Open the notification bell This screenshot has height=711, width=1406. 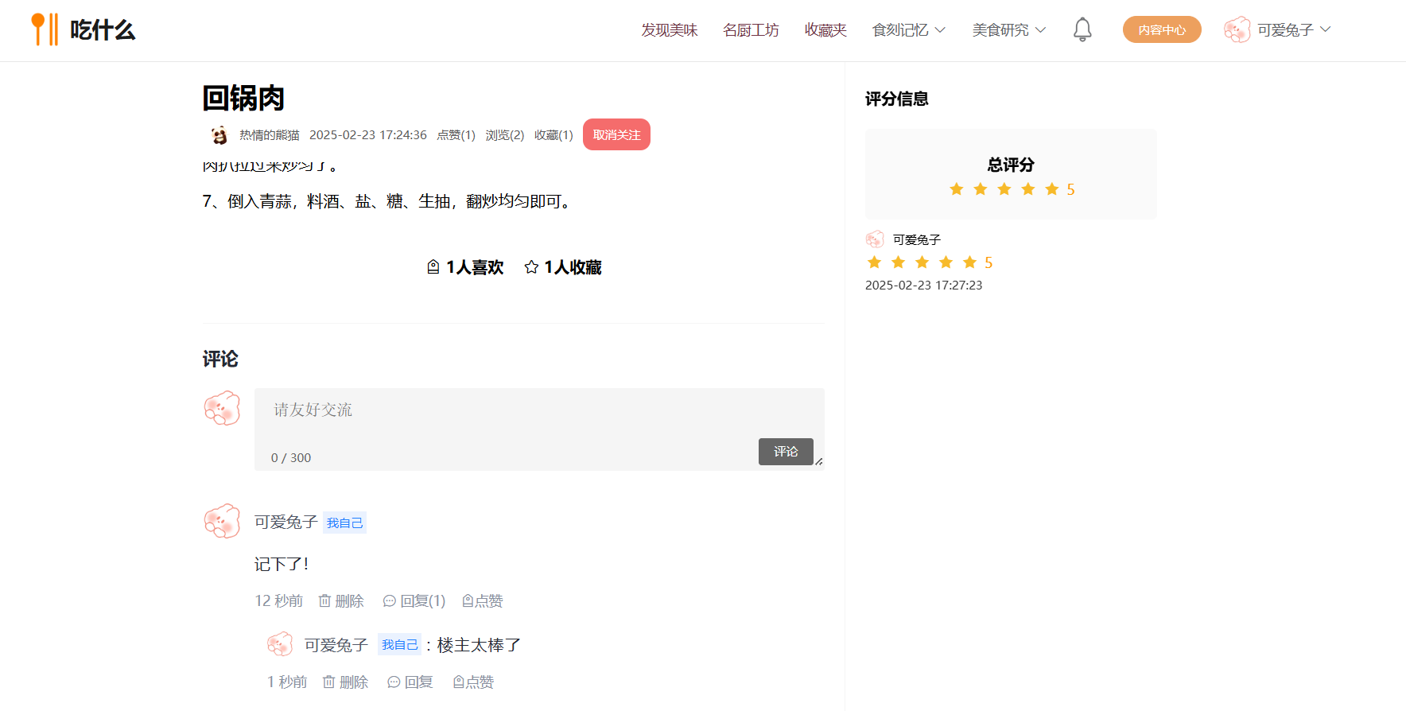pyautogui.click(x=1082, y=29)
